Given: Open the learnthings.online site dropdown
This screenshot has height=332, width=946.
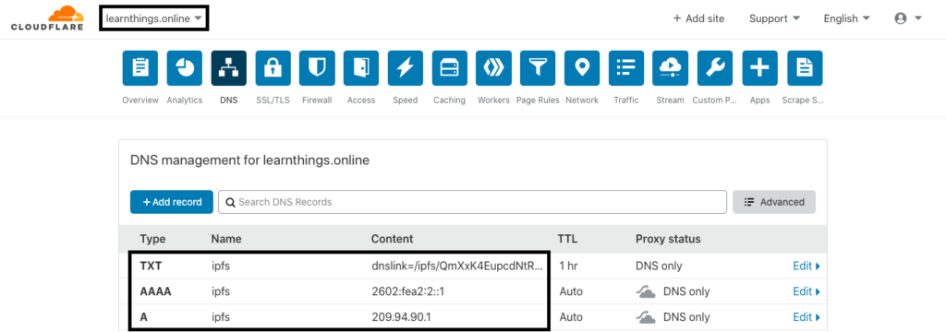Looking at the screenshot, I should pos(153,18).
